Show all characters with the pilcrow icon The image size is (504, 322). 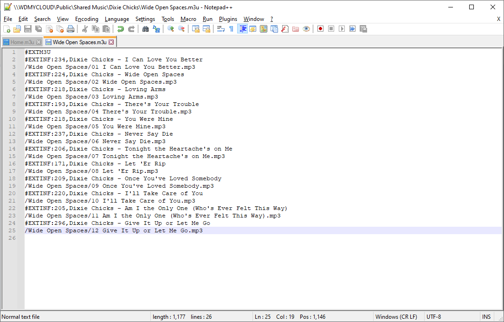(x=232, y=29)
